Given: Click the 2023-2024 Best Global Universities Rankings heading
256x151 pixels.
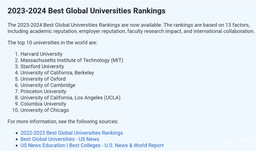Looking at the screenshot, I should coord(86,11).
